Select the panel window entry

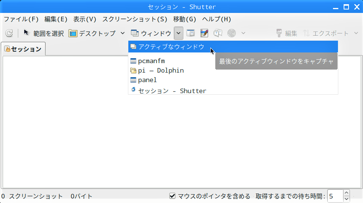point(233,80)
